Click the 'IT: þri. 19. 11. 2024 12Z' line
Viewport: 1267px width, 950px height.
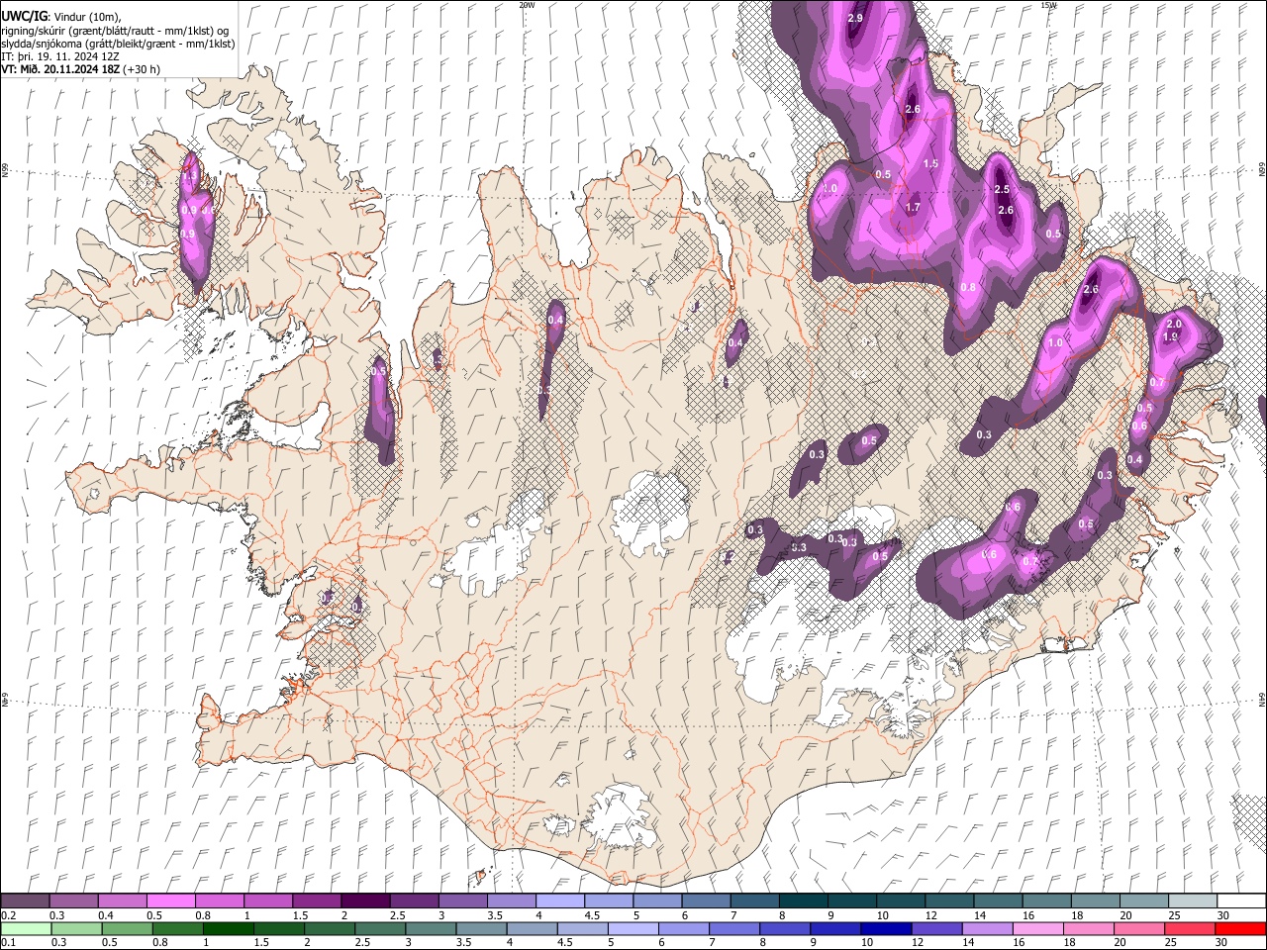[61, 56]
